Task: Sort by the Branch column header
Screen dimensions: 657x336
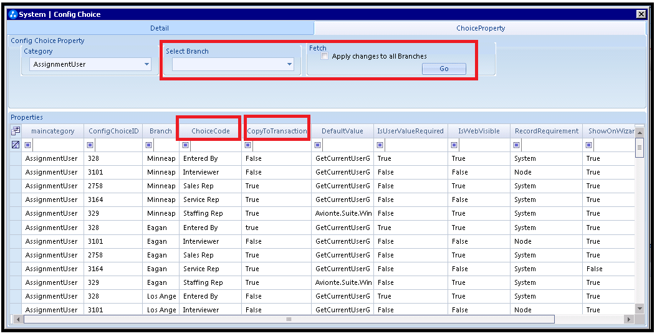Action: (x=161, y=131)
